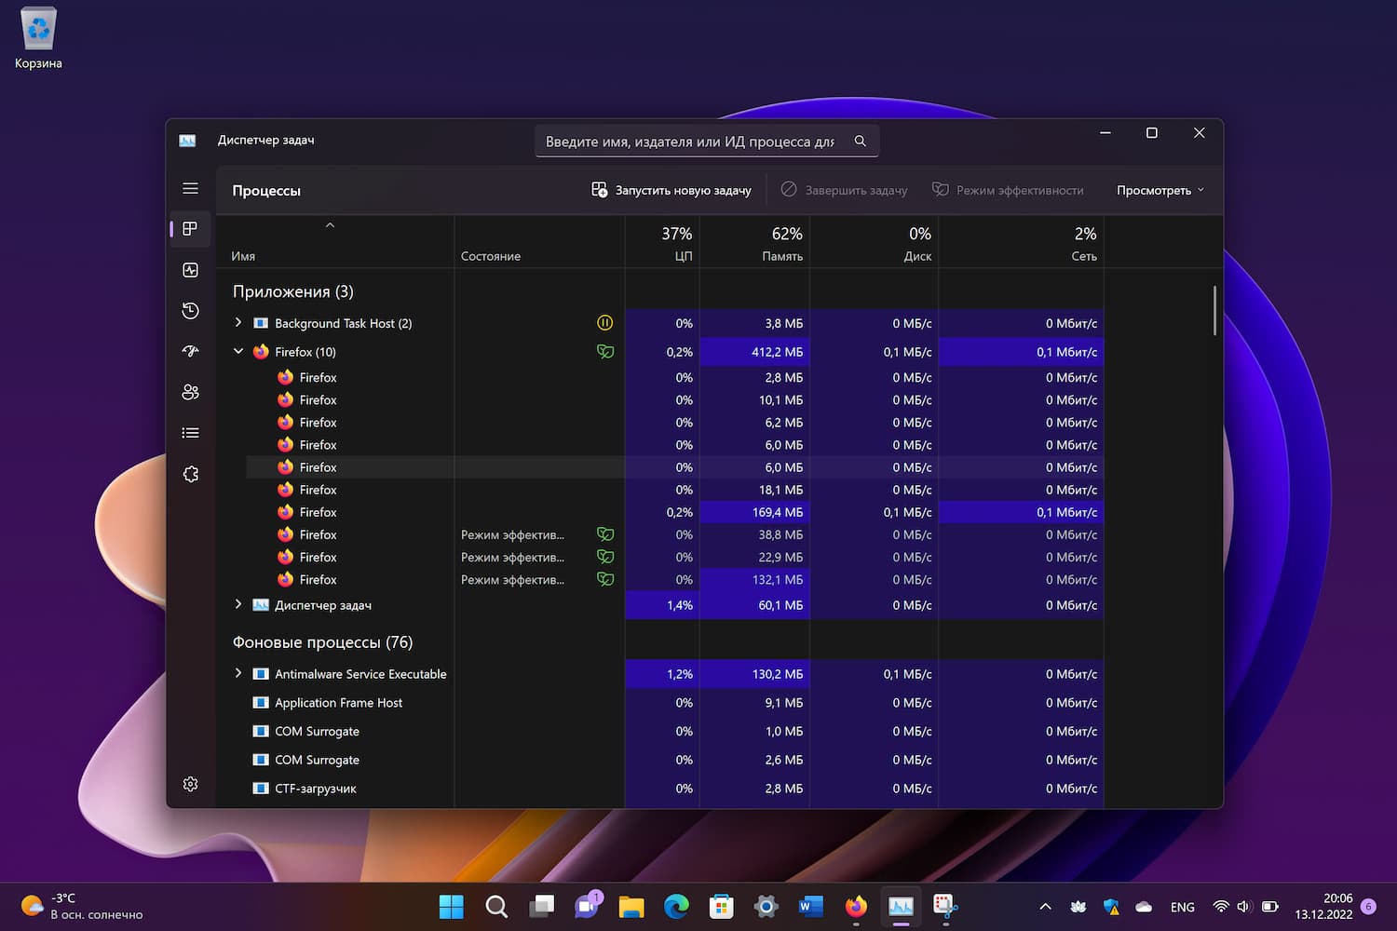The width and height of the screenshot is (1397, 931).
Task: Sort processes by the Память column
Action: point(783,244)
